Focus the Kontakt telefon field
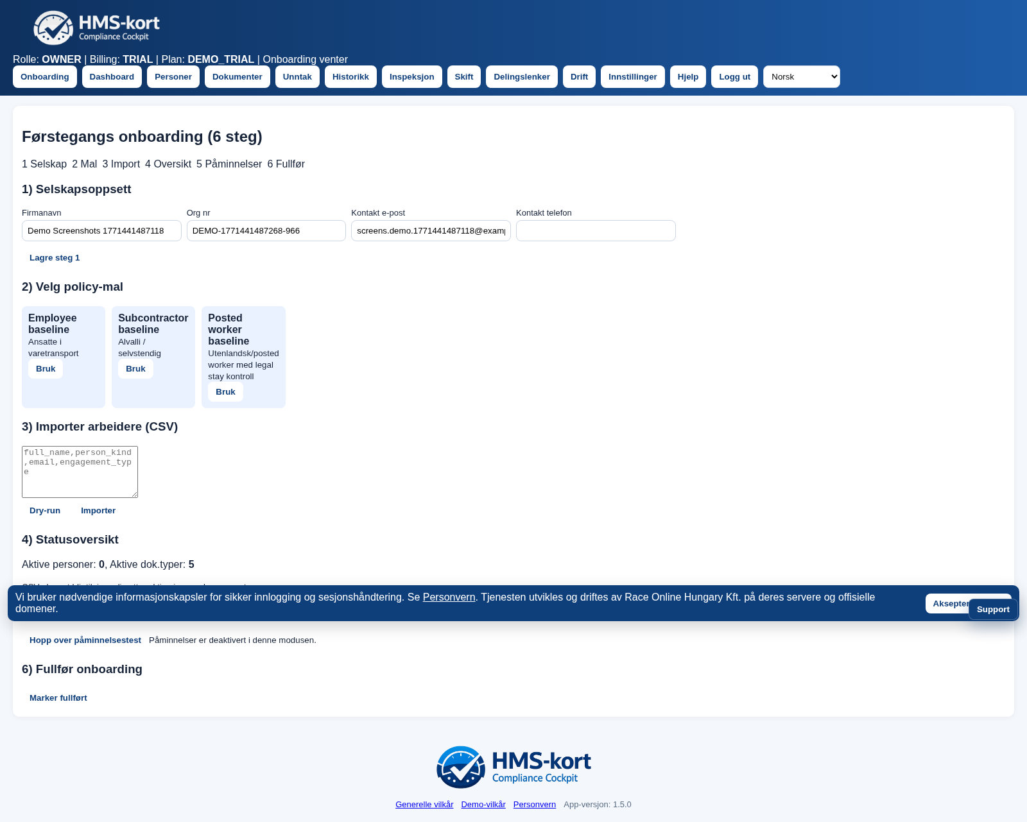This screenshot has width=1027, height=822. [x=596, y=230]
